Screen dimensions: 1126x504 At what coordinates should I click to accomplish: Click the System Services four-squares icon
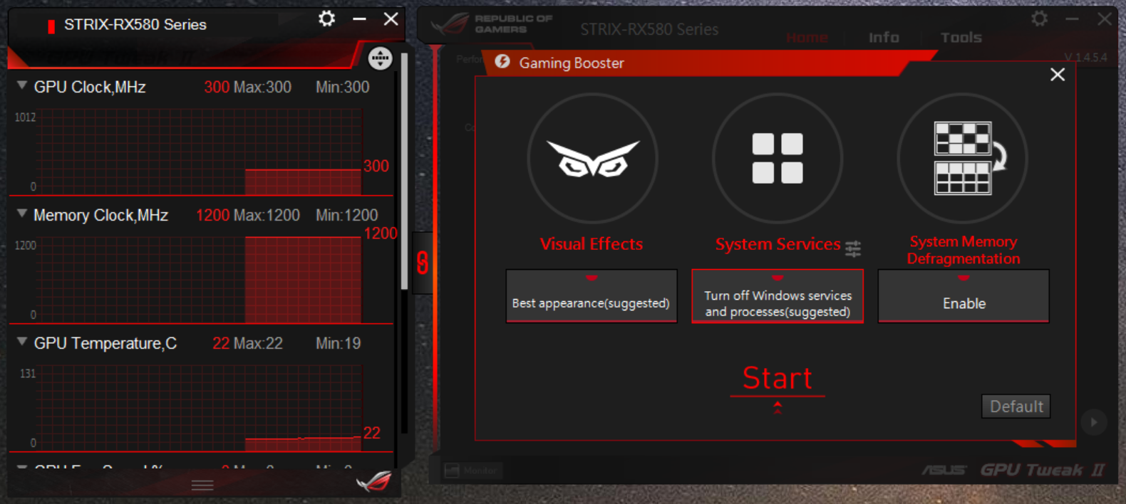coord(778,158)
